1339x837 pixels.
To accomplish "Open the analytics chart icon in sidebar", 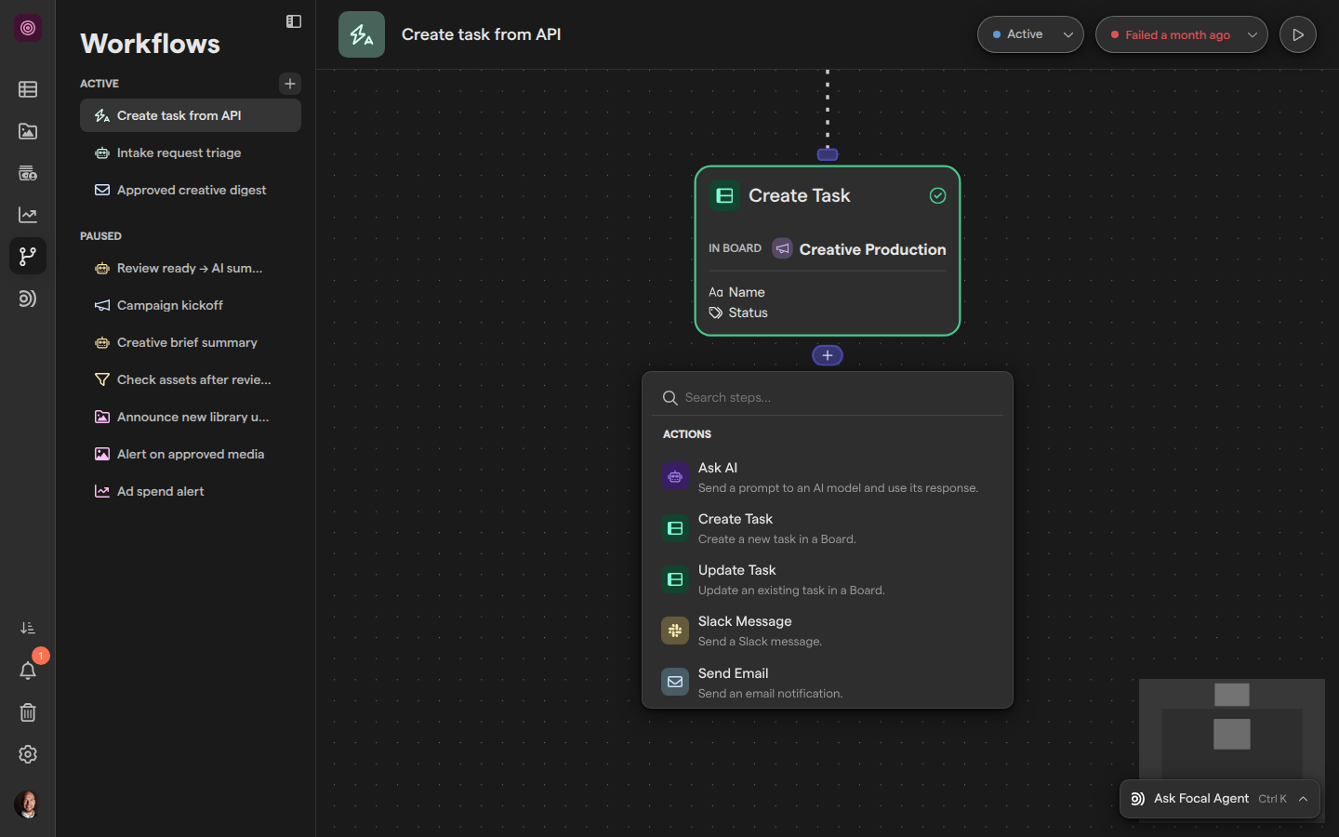I will [x=28, y=215].
